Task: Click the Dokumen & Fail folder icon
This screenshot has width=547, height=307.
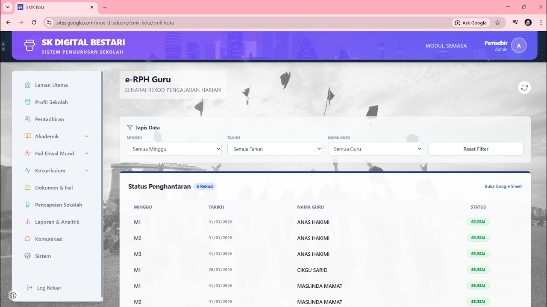Action: point(28,187)
